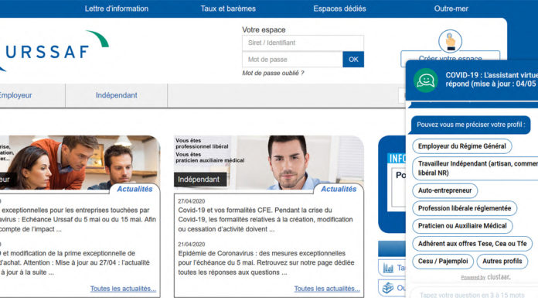Go to Espaces dédiés
Viewport: 538px width, 298px height.
click(x=339, y=9)
